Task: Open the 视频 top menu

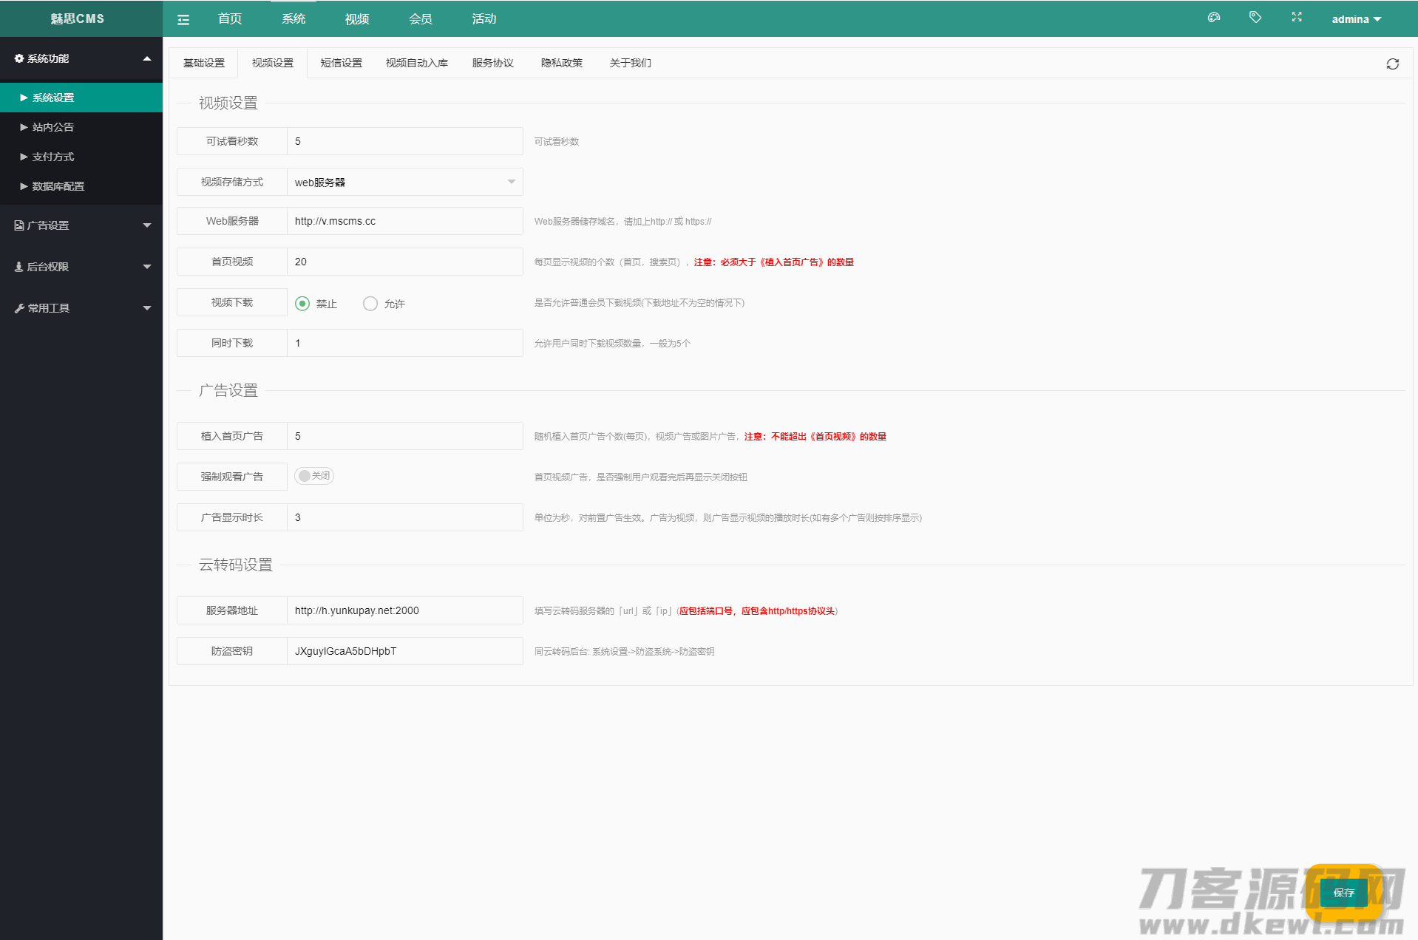Action: 357,19
